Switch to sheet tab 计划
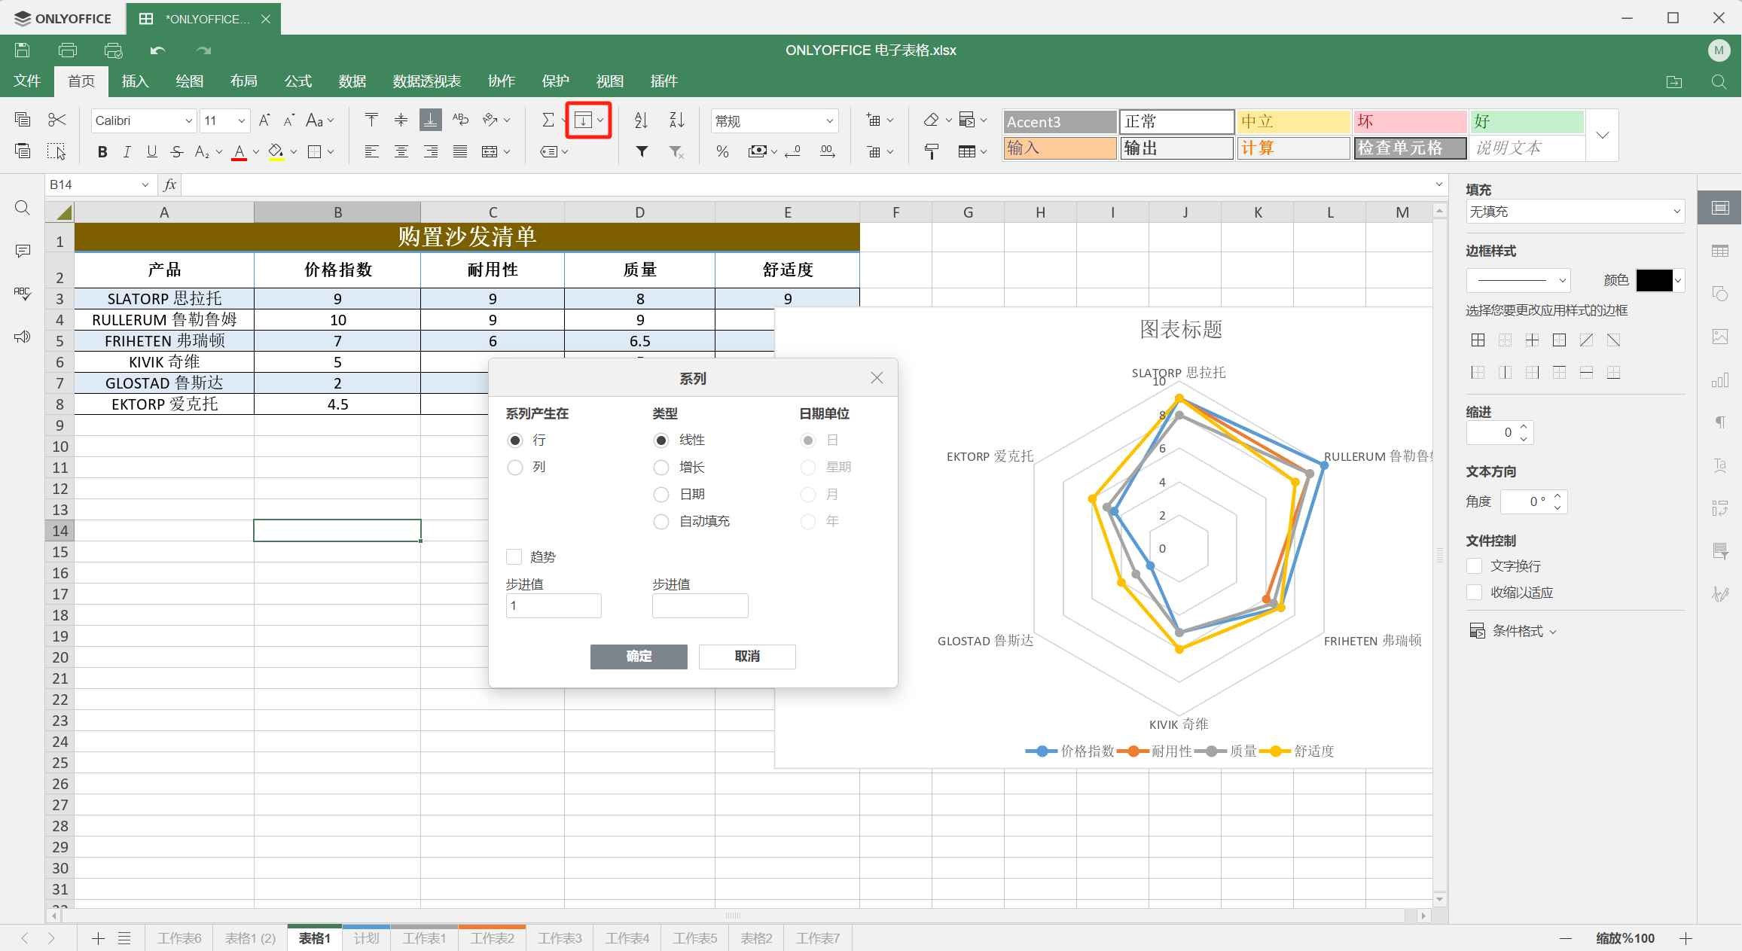 point(367,938)
